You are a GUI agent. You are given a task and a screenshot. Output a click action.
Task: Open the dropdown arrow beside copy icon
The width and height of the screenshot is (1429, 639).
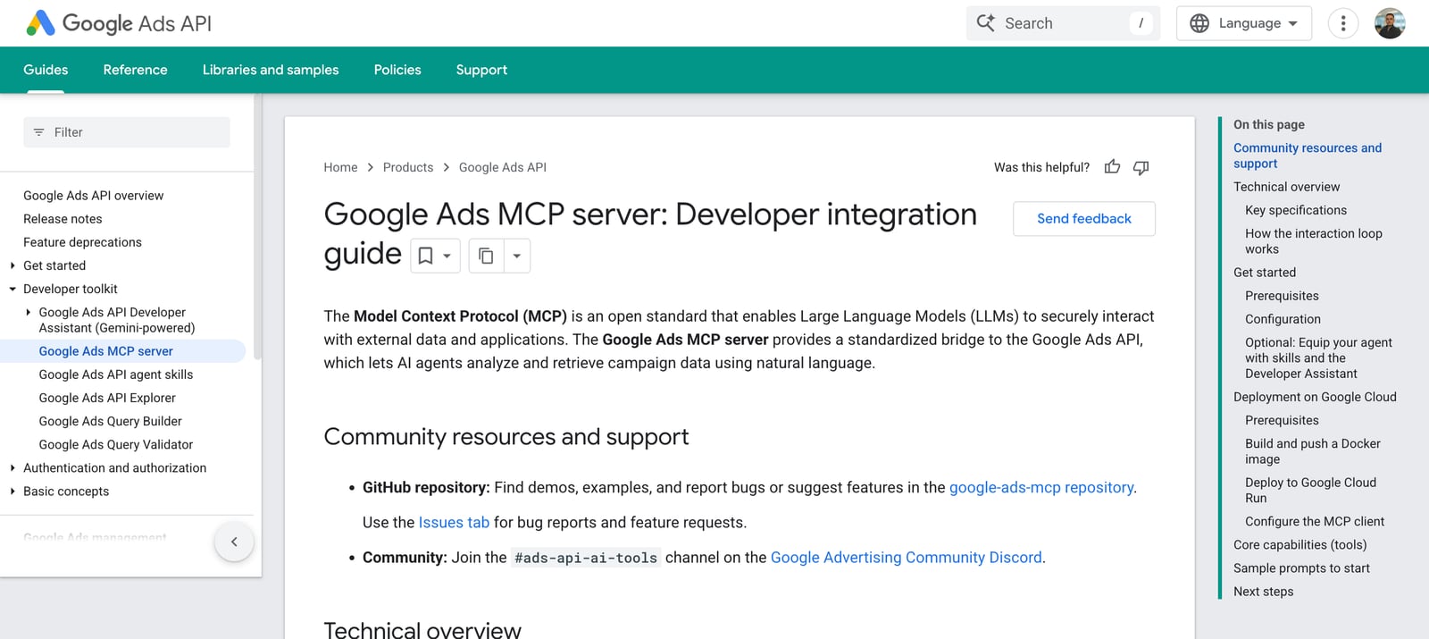pos(517,256)
